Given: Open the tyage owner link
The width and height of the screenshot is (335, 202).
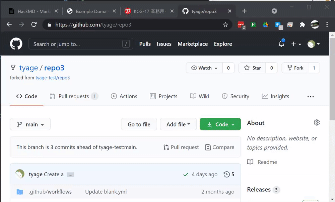Looking at the screenshot, I should (x=28, y=68).
